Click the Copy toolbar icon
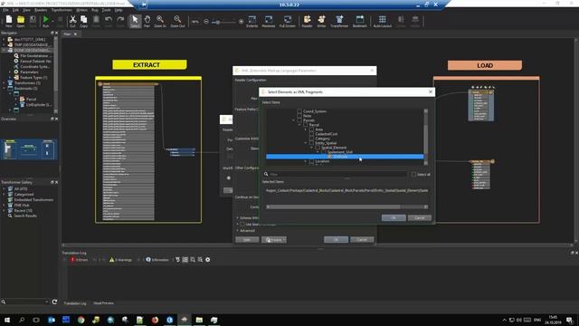 (84, 21)
